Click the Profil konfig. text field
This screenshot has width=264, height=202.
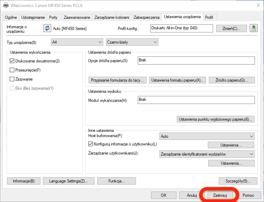point(181,28)
